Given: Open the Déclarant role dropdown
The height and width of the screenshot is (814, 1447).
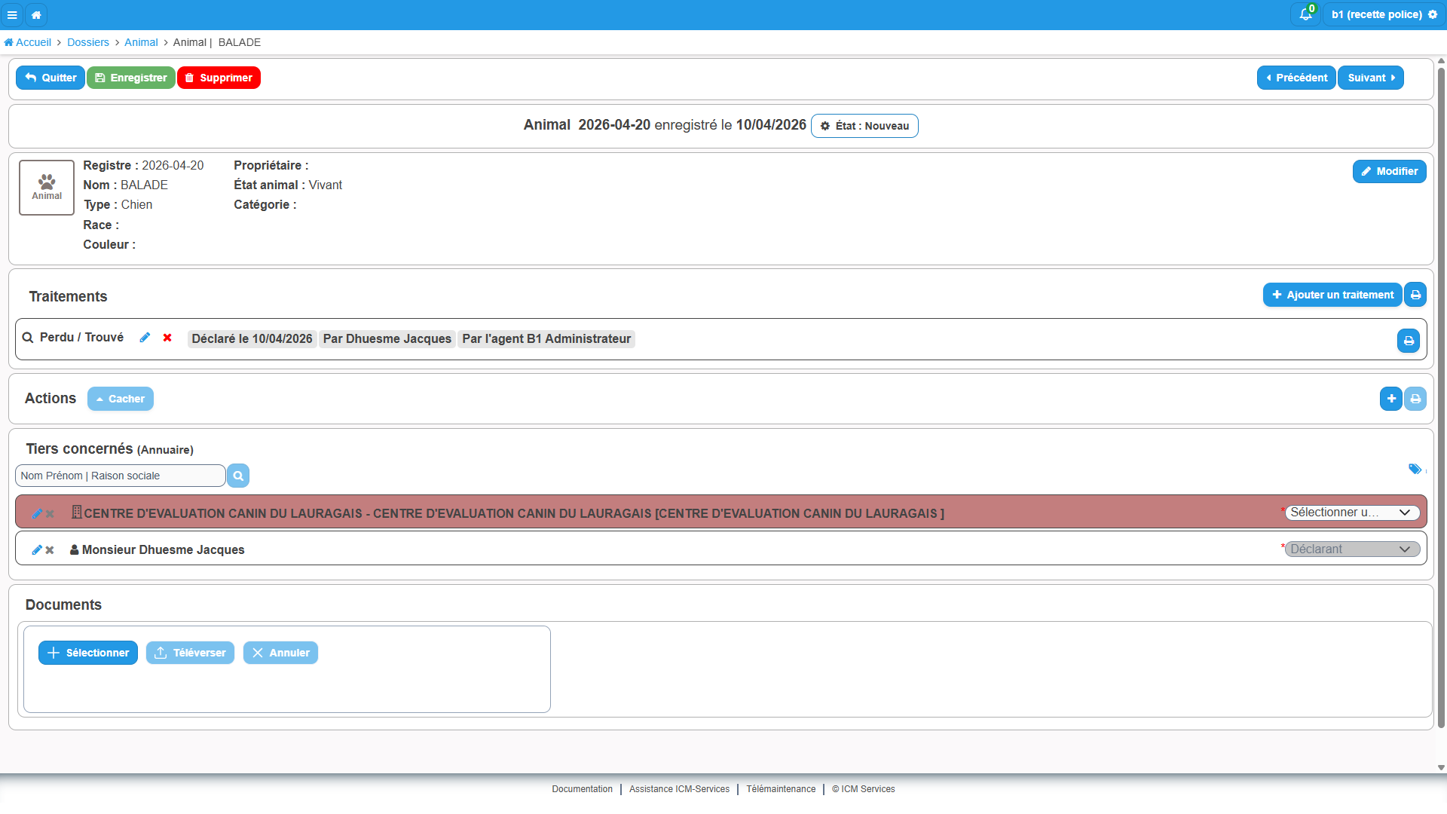Looking at the screenshot, I should click(1352, 549).
